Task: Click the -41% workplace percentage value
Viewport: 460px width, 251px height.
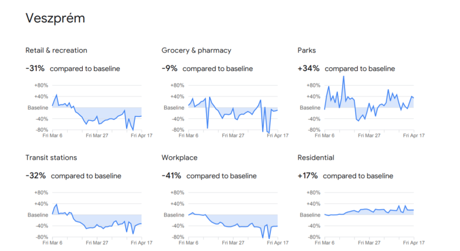Action: coord(172,175)
